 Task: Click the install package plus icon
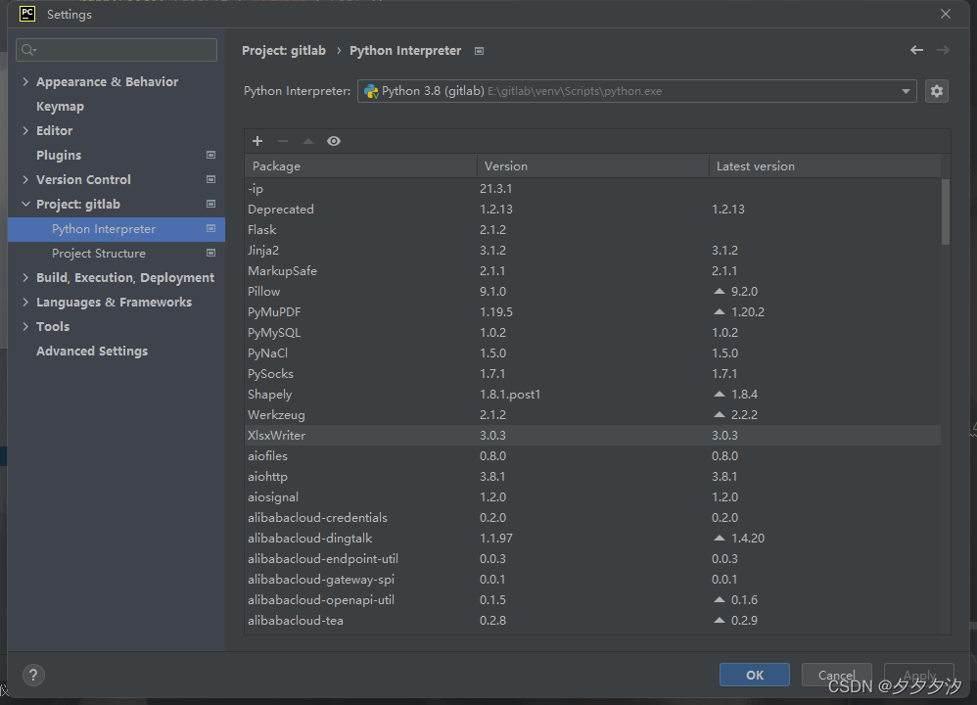tap(257, 141)
